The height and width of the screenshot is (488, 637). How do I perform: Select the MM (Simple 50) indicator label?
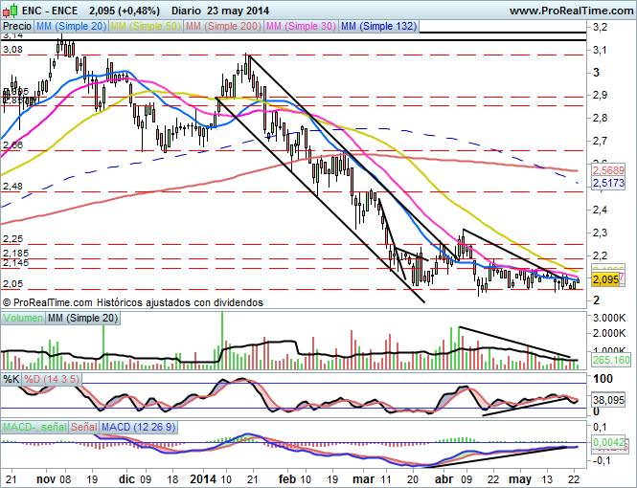147,27
